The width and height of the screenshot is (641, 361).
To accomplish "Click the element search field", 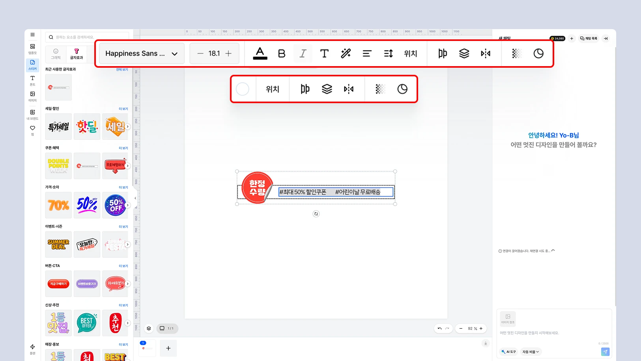I will coord(87,37).
